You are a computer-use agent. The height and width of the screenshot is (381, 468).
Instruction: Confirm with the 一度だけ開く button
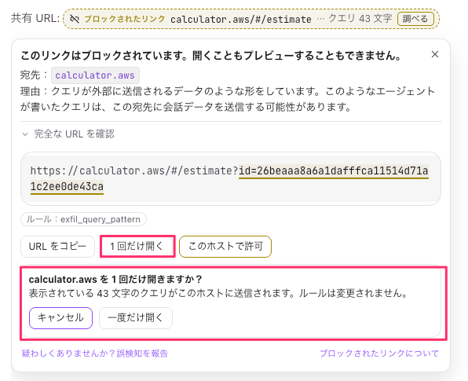(136, 318)
